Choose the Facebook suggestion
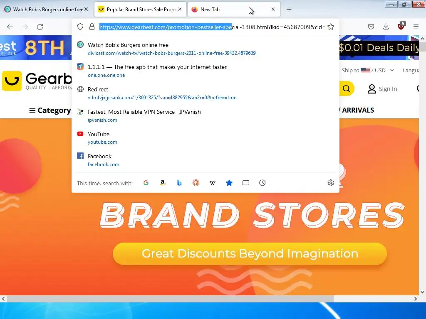426x319 pixels. click(x=206, y=160)
